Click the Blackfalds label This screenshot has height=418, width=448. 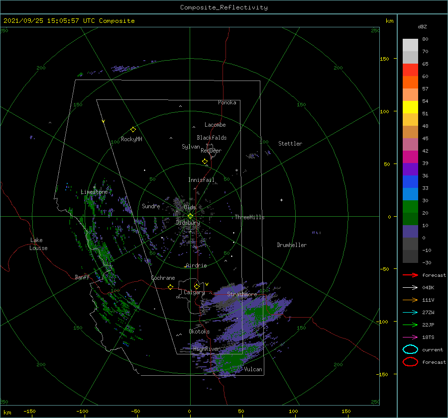pos(212,138)
